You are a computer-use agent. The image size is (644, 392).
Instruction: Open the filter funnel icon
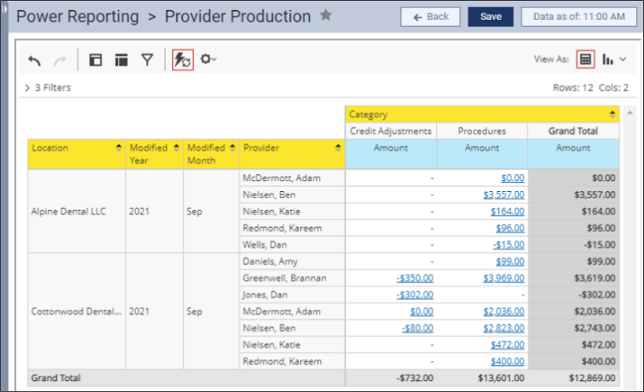point(147,60)
